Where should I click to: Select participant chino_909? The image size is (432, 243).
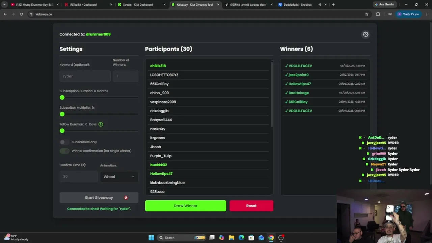(159, 93)
